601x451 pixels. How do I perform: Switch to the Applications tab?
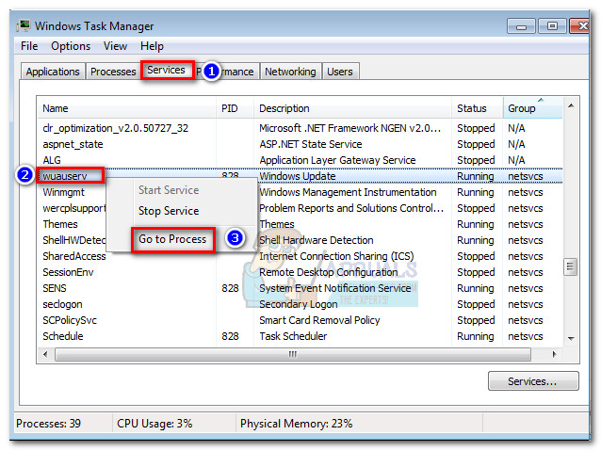[x=53, y=72]
